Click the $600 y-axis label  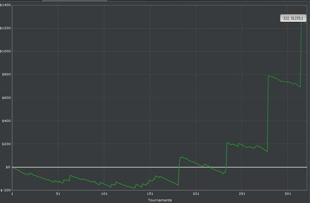pyautogui.click(x=6, y=98)
